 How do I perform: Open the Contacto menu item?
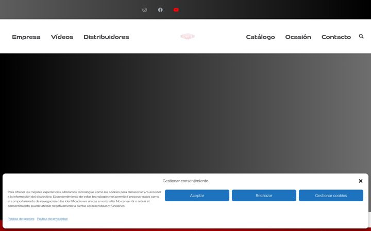click(336, 37)
